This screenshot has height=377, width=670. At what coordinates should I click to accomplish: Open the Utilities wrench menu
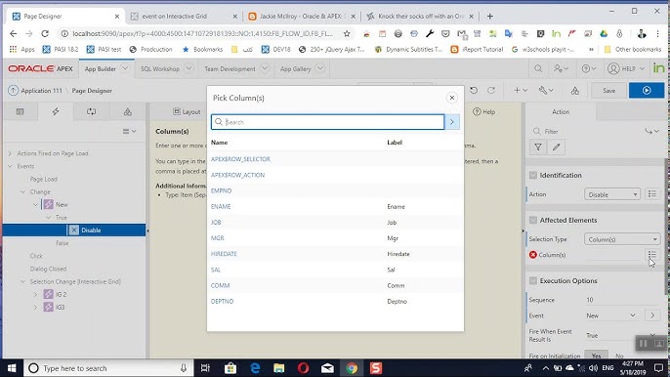pos(546,91)
